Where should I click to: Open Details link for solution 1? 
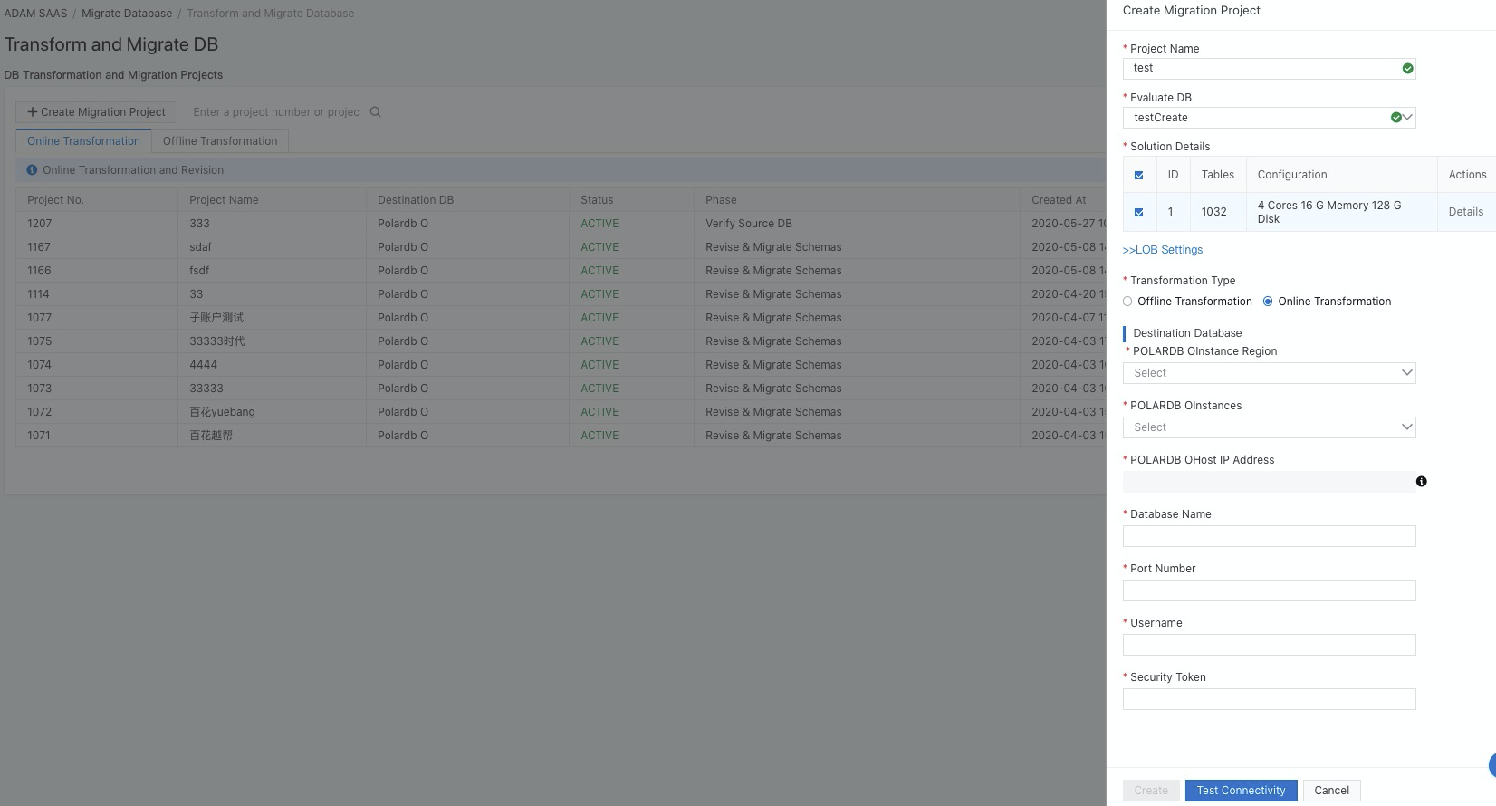coord(1465,212)
